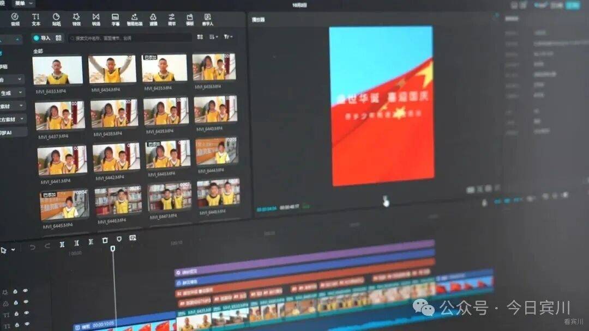Click the split clip tool in timeline toolbar
The image size is (589, 331).
[x=62, y=244]
